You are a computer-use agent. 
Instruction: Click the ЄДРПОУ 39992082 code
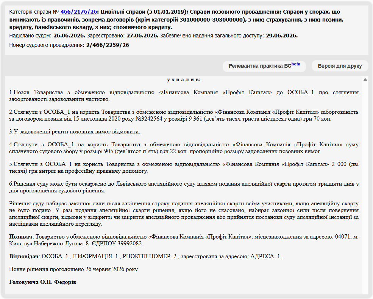coord(117,243)
